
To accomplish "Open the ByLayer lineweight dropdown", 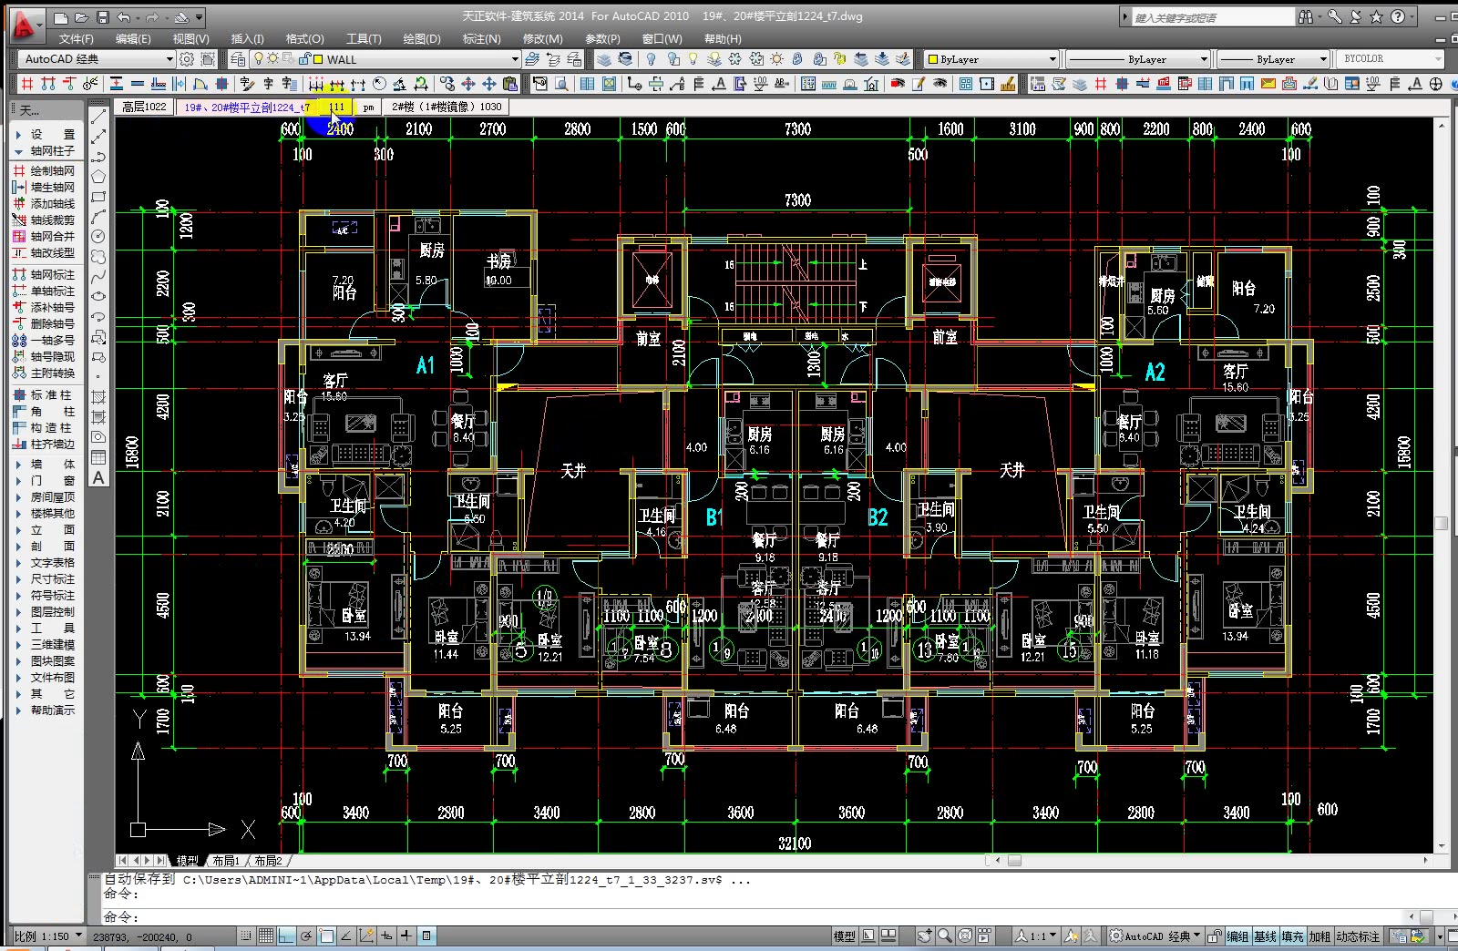I will (1274, 59).
